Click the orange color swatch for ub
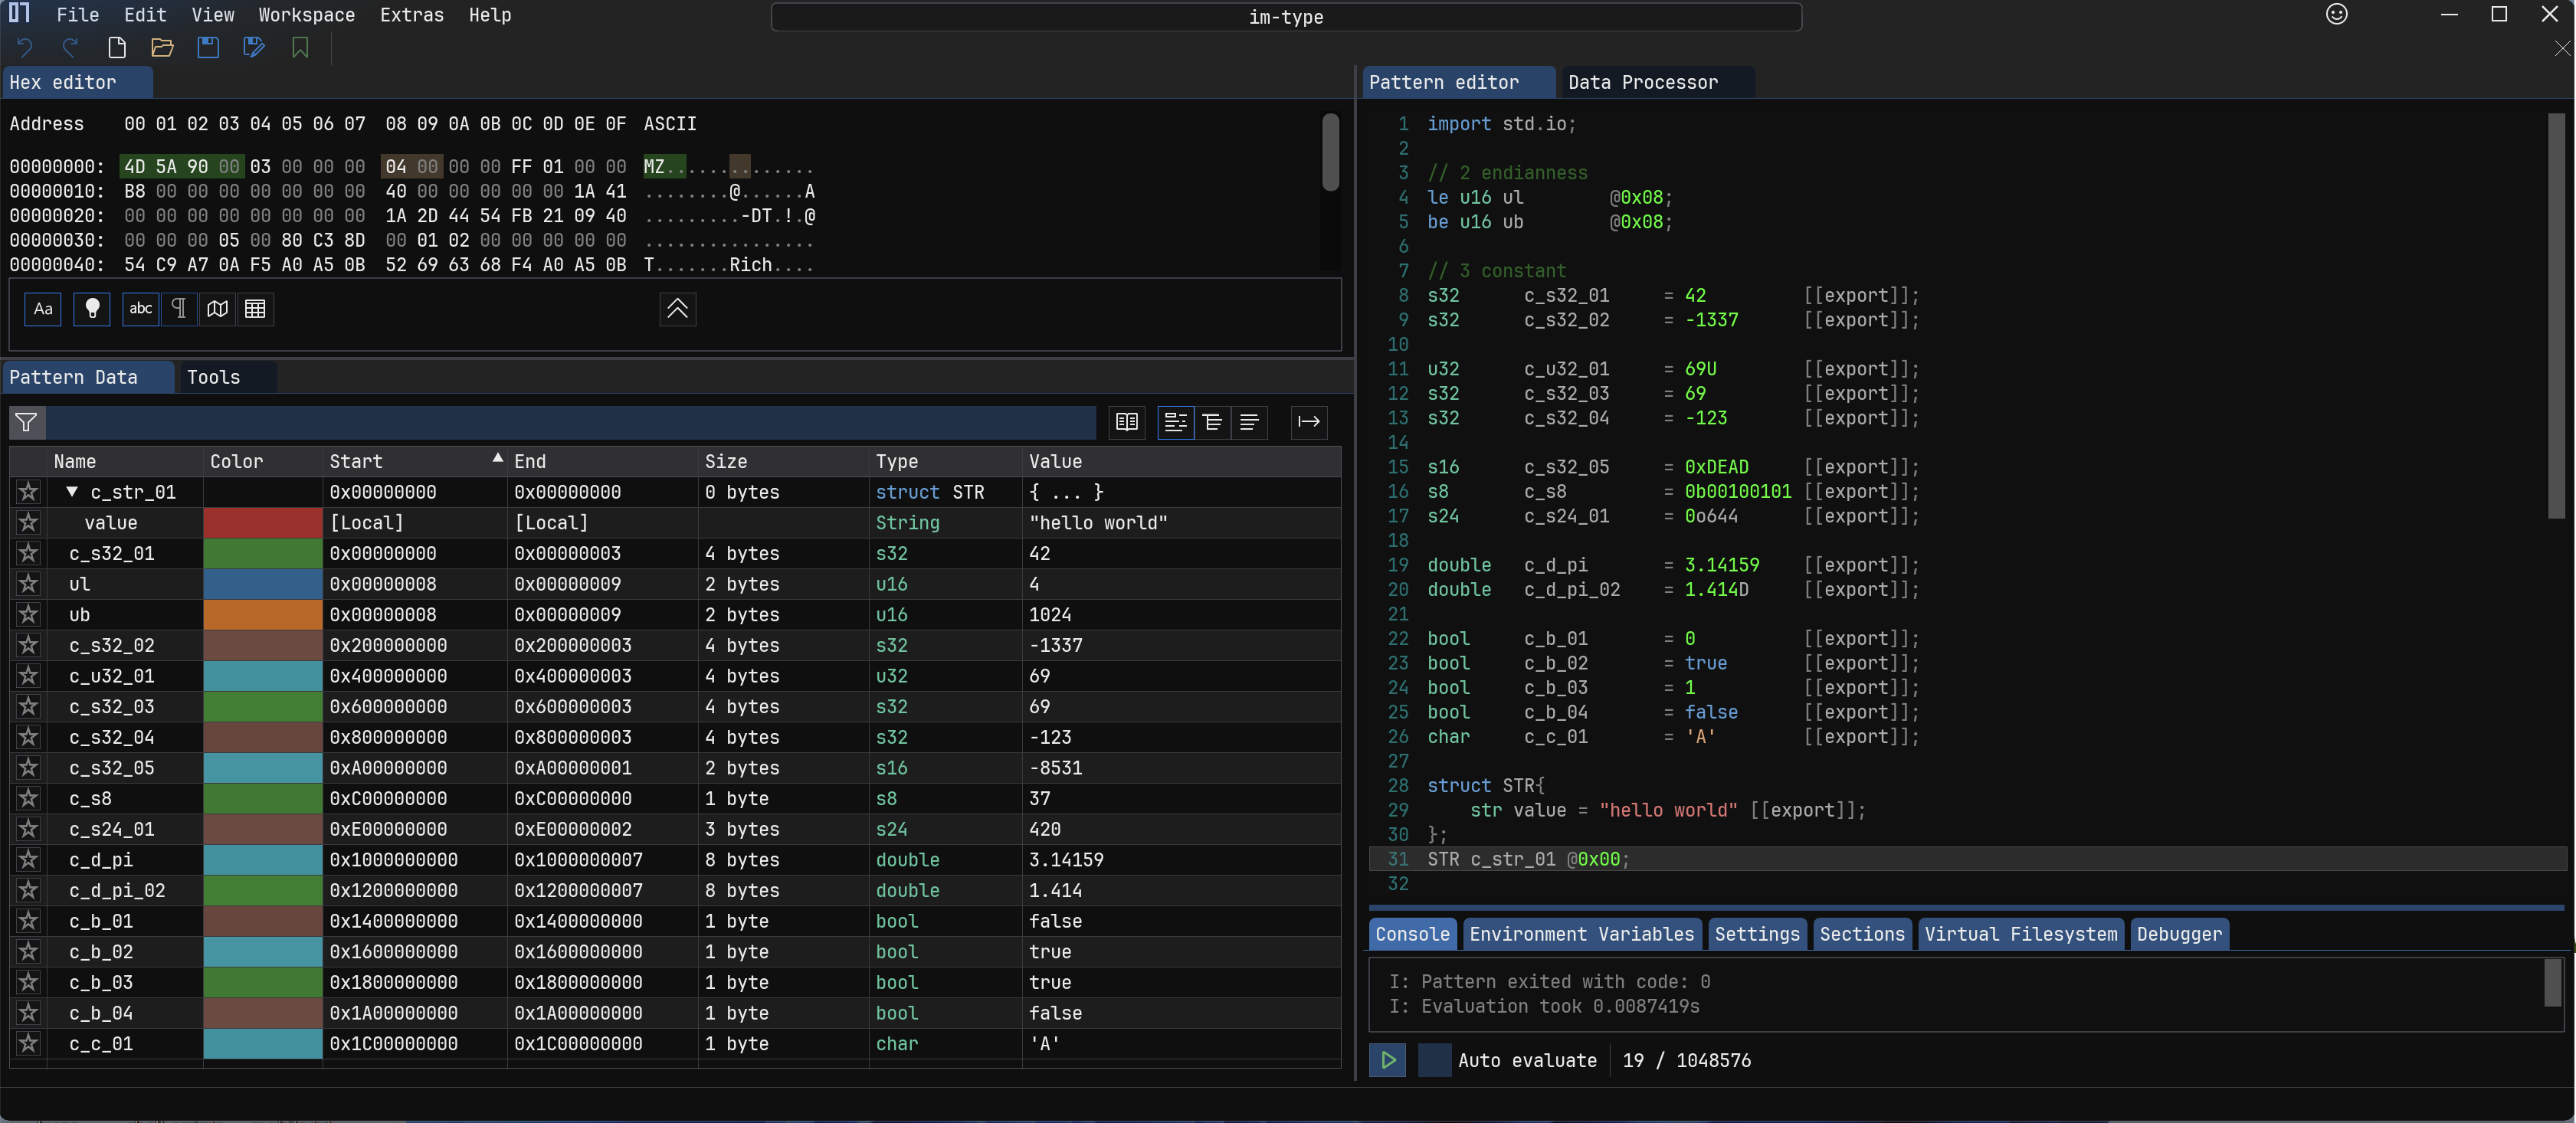This screenshot has height=1123, width=2576. (x=263, y=615)
